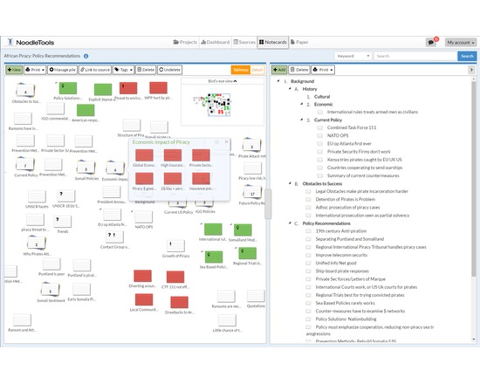Collapse the Policy Recommendations heading
Viewport: 480px width, 384px height.
point(290,223)
